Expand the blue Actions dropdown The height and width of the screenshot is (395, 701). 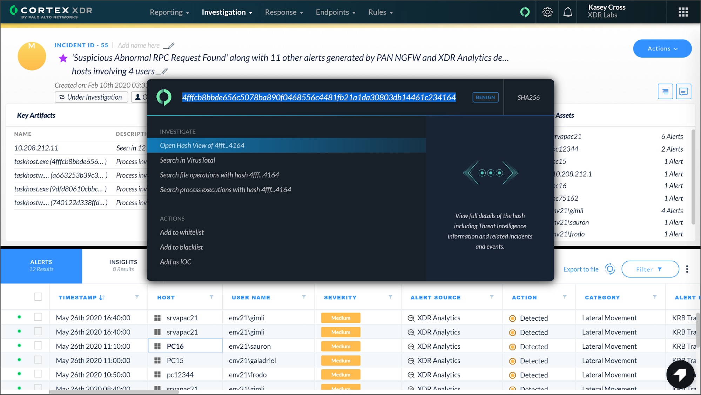tap(662, 48)
